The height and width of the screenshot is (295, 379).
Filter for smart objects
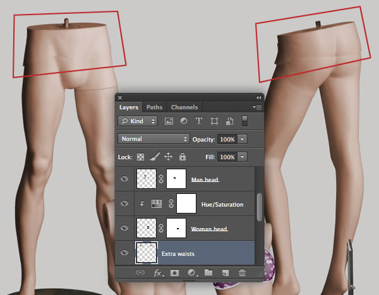[229, 121]
